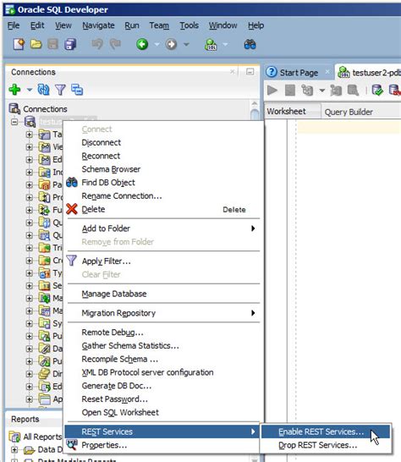Image resolution: width=401 pixels, height=462 pixels.
Task: Collapse the testuser connection tree node
Action: pos(14,122)
